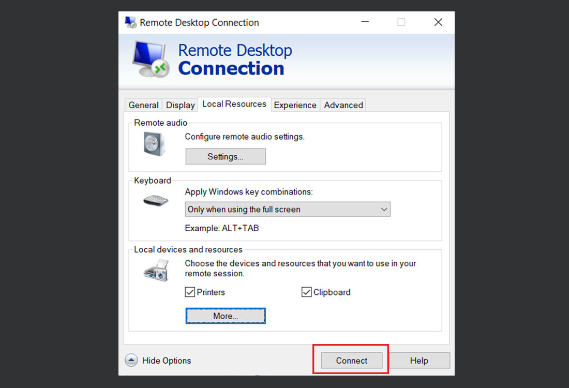The height and width of the screenshot is (388, 569).
Task: Click the Help button
Action: pos(419,361)
